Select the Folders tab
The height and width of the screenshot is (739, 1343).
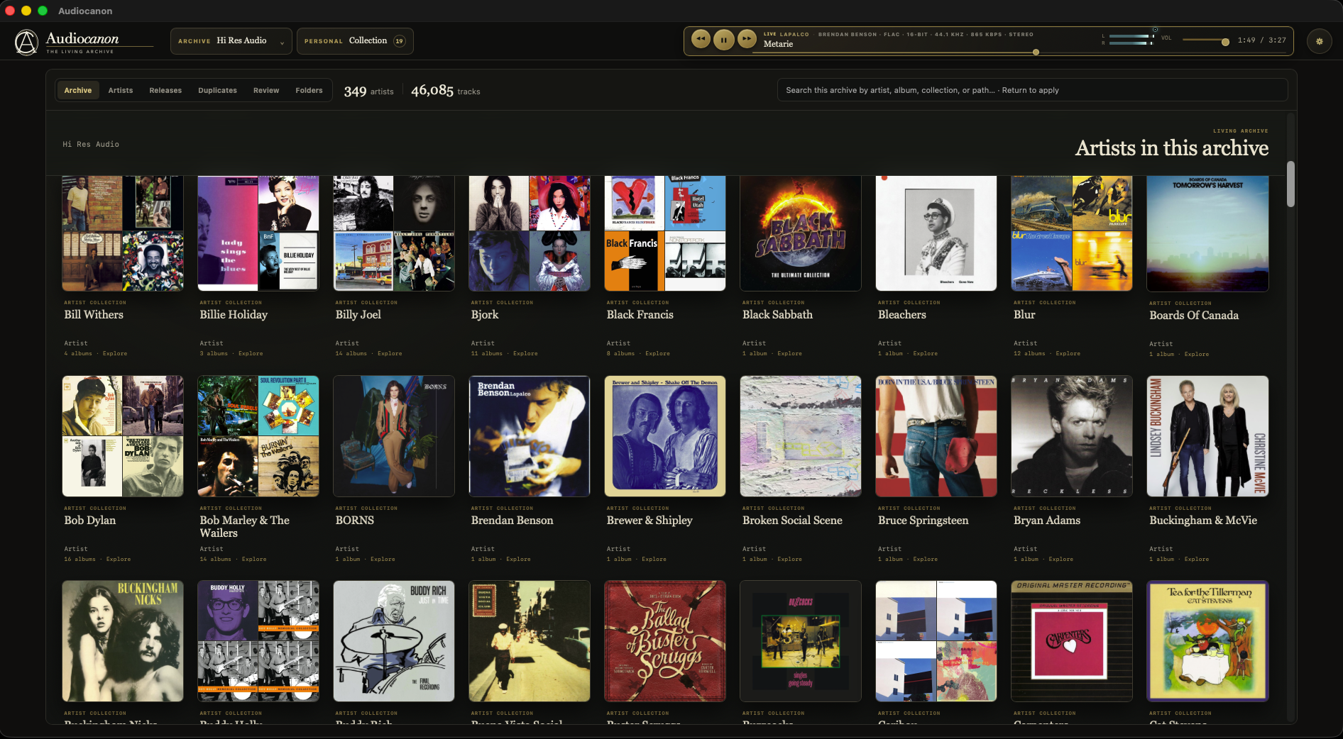click(x=309, y=90)
